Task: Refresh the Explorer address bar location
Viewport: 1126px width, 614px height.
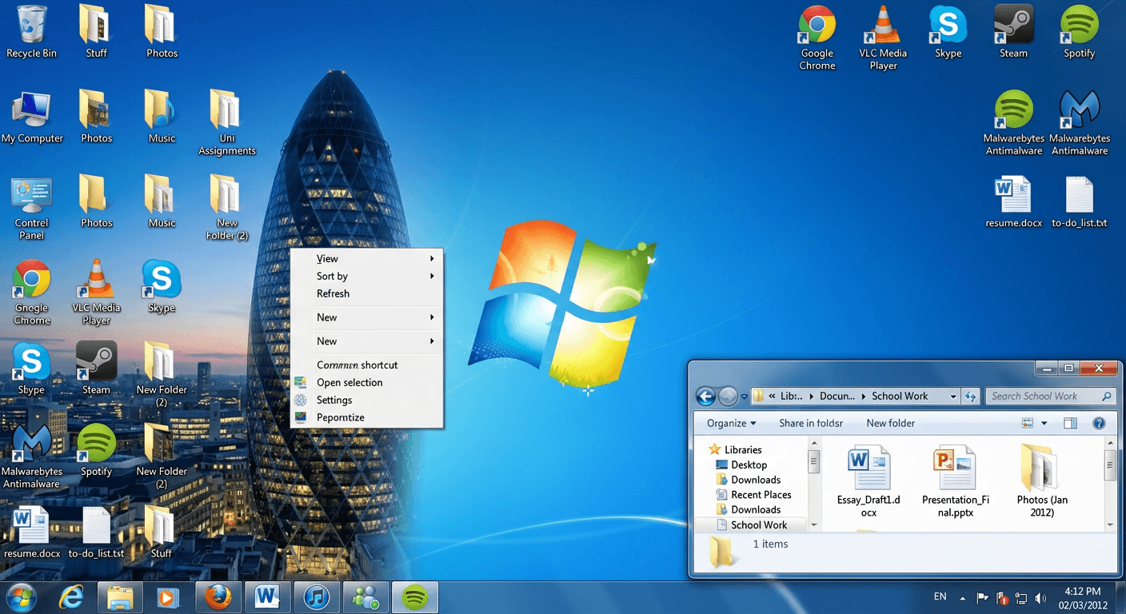Action: 971,396
